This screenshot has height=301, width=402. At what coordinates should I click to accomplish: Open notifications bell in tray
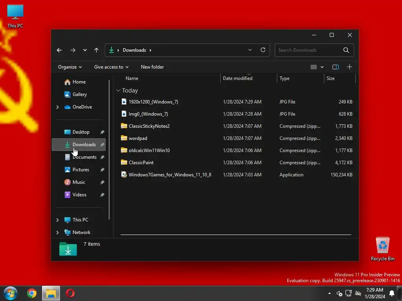pos(392,293)
